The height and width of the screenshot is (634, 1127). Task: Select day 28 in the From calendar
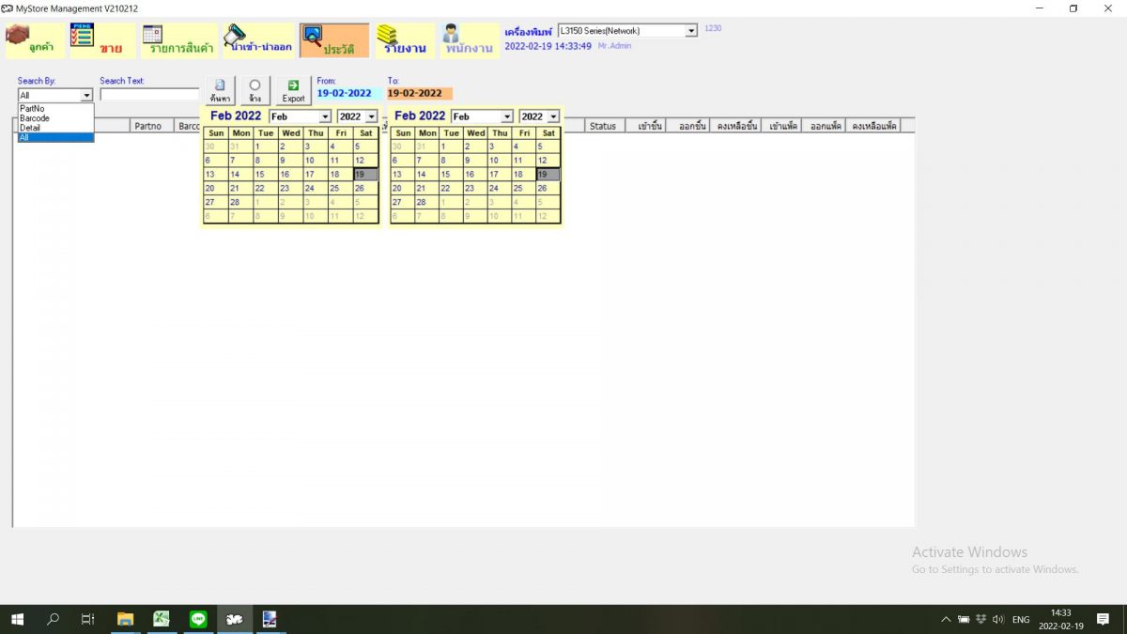coord(241,202)
